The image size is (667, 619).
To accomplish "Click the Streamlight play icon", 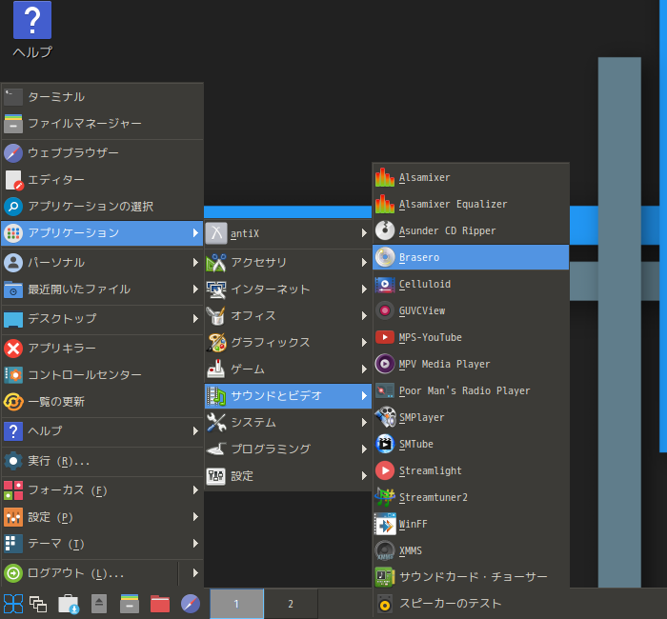I will (x=385, y=471).
